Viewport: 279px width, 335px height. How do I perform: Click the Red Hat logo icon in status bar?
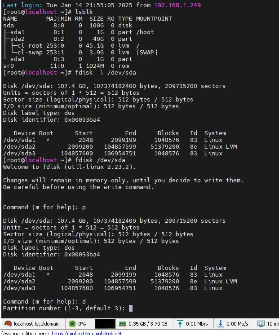click(x=8, y=324)
